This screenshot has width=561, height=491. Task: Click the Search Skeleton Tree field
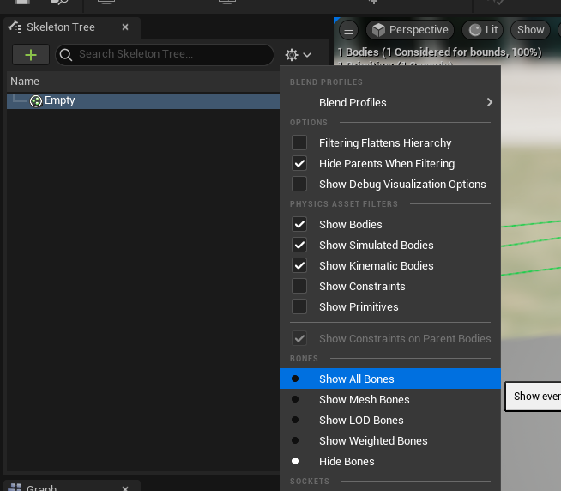pyautogui.click(x=165, y=55)
